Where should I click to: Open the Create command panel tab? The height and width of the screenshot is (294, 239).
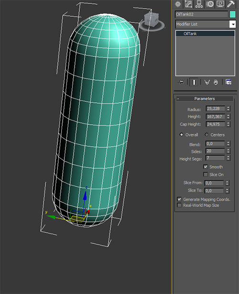click(x=178, y=4)
